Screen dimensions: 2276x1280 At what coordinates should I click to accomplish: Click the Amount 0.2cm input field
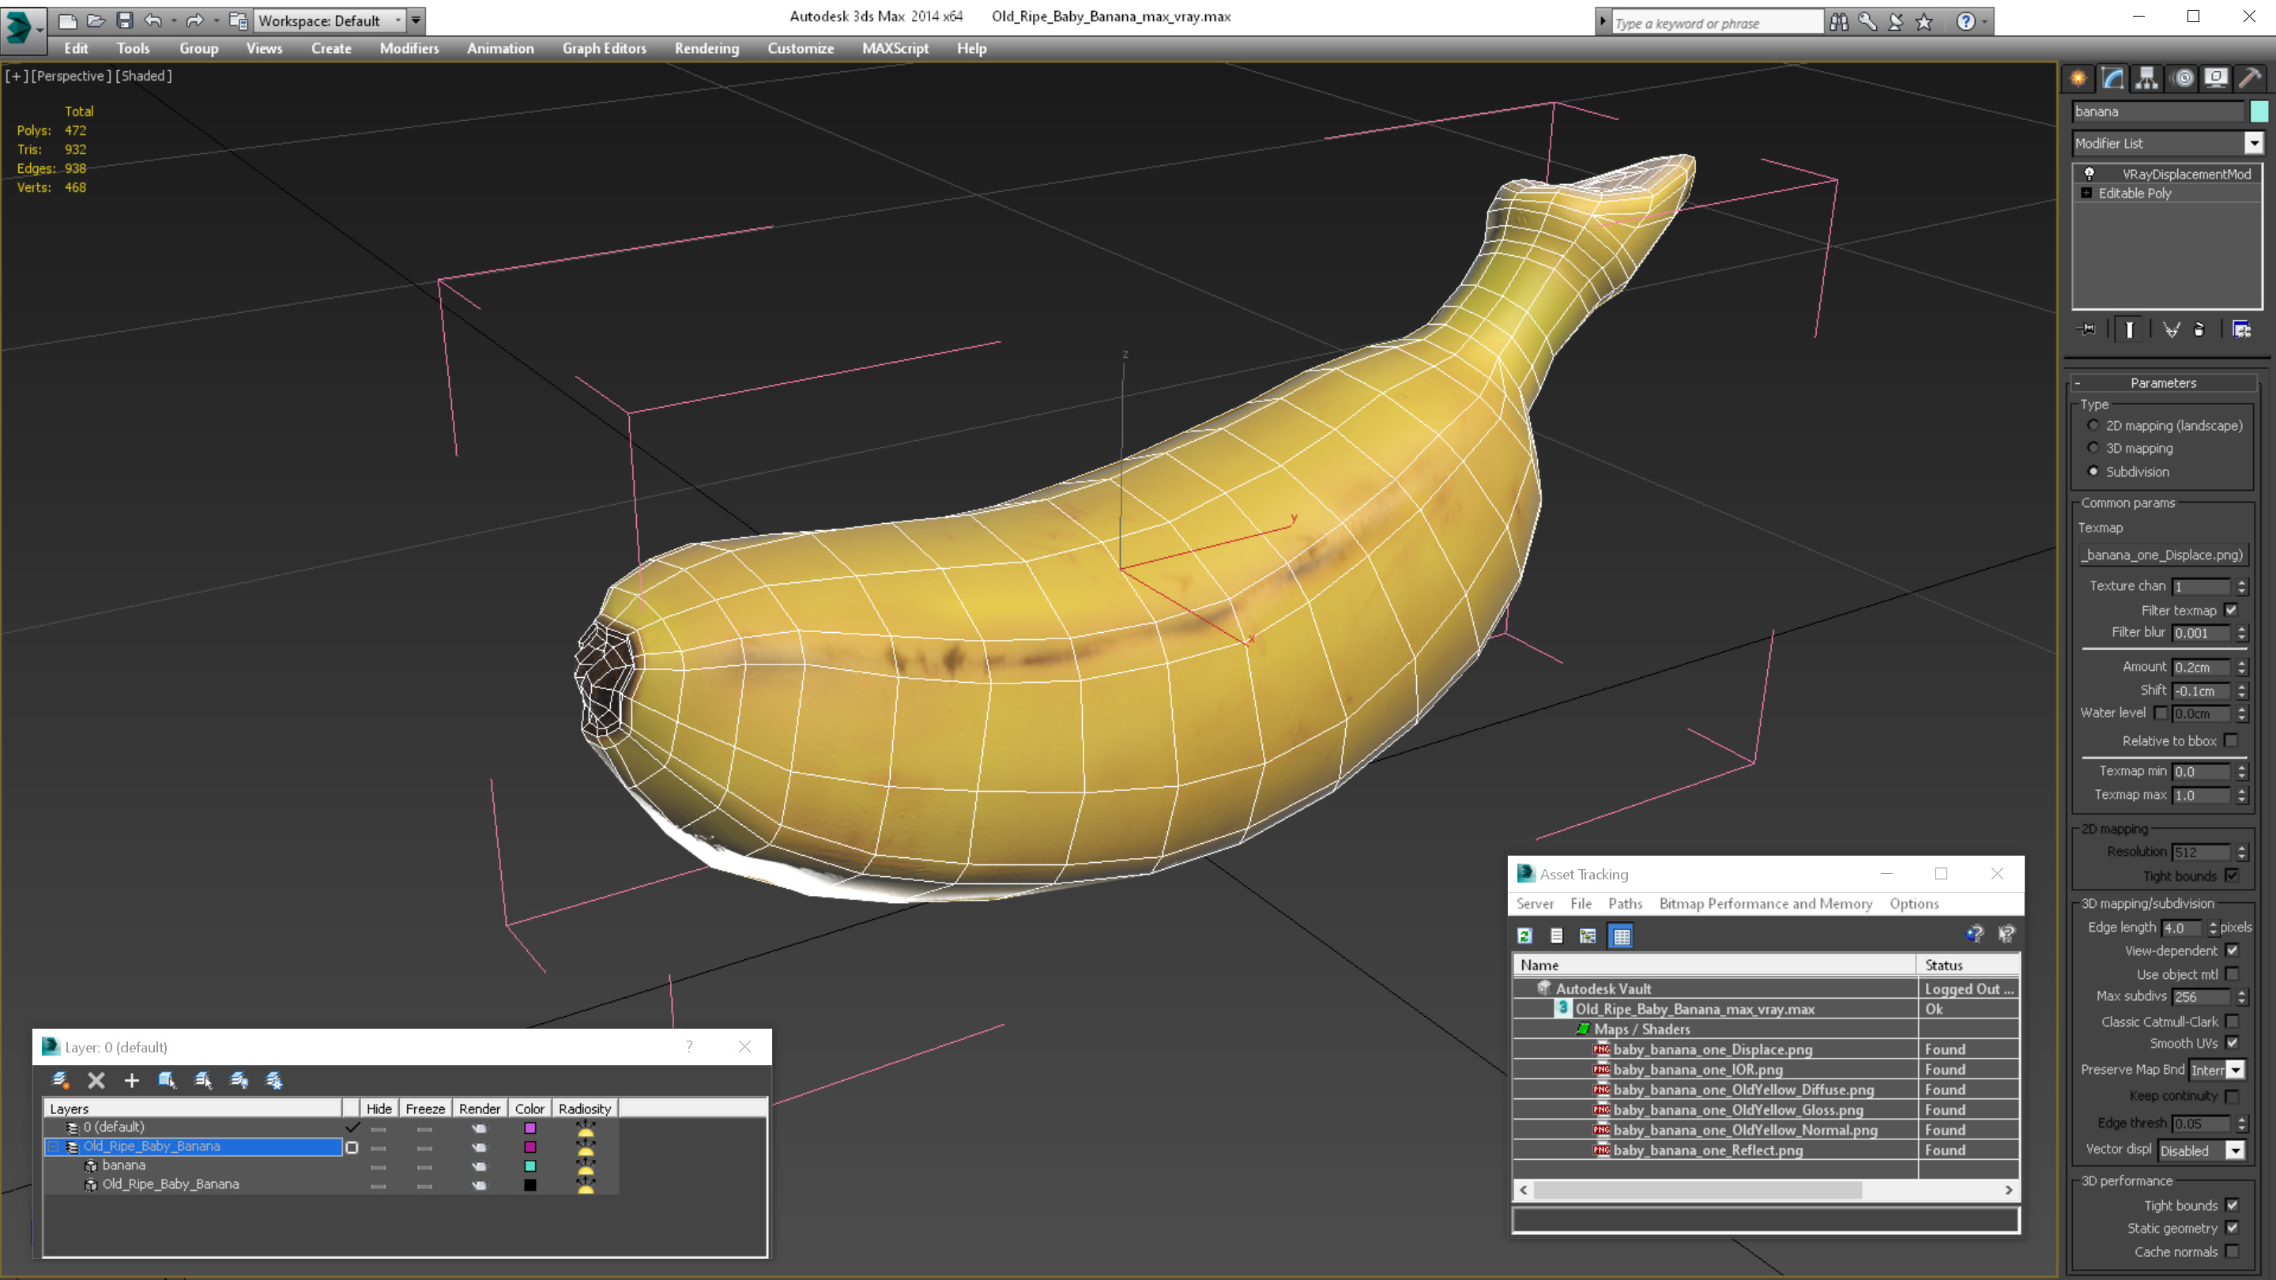click(2202, 667)
